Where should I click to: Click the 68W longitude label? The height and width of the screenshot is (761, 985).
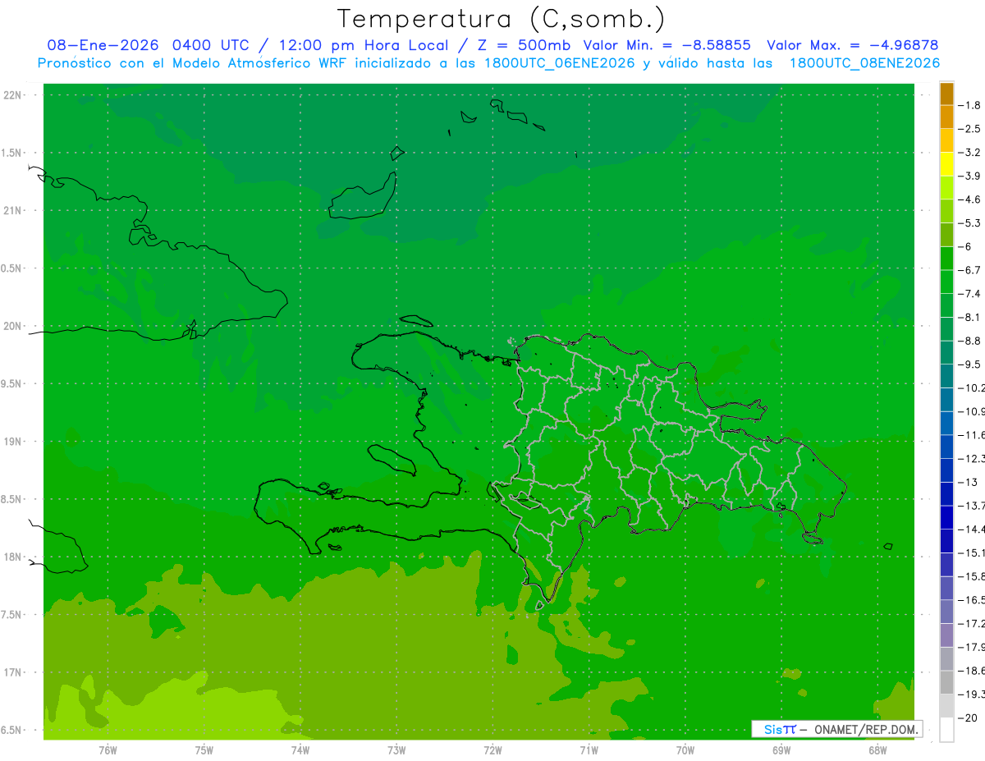877,750
